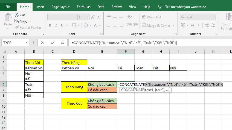
Task: Click the Format Painter brush
Action: (x=17, y=28)
